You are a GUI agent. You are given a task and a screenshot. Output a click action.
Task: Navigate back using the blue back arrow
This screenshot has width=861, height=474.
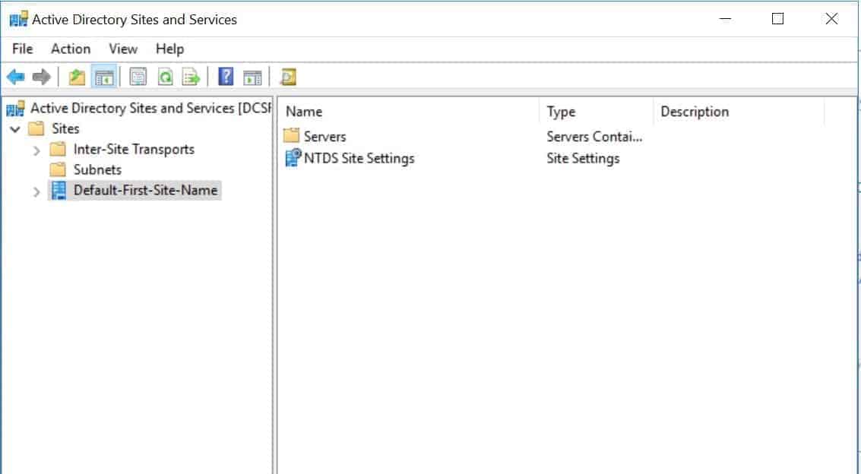pos(15,76)
